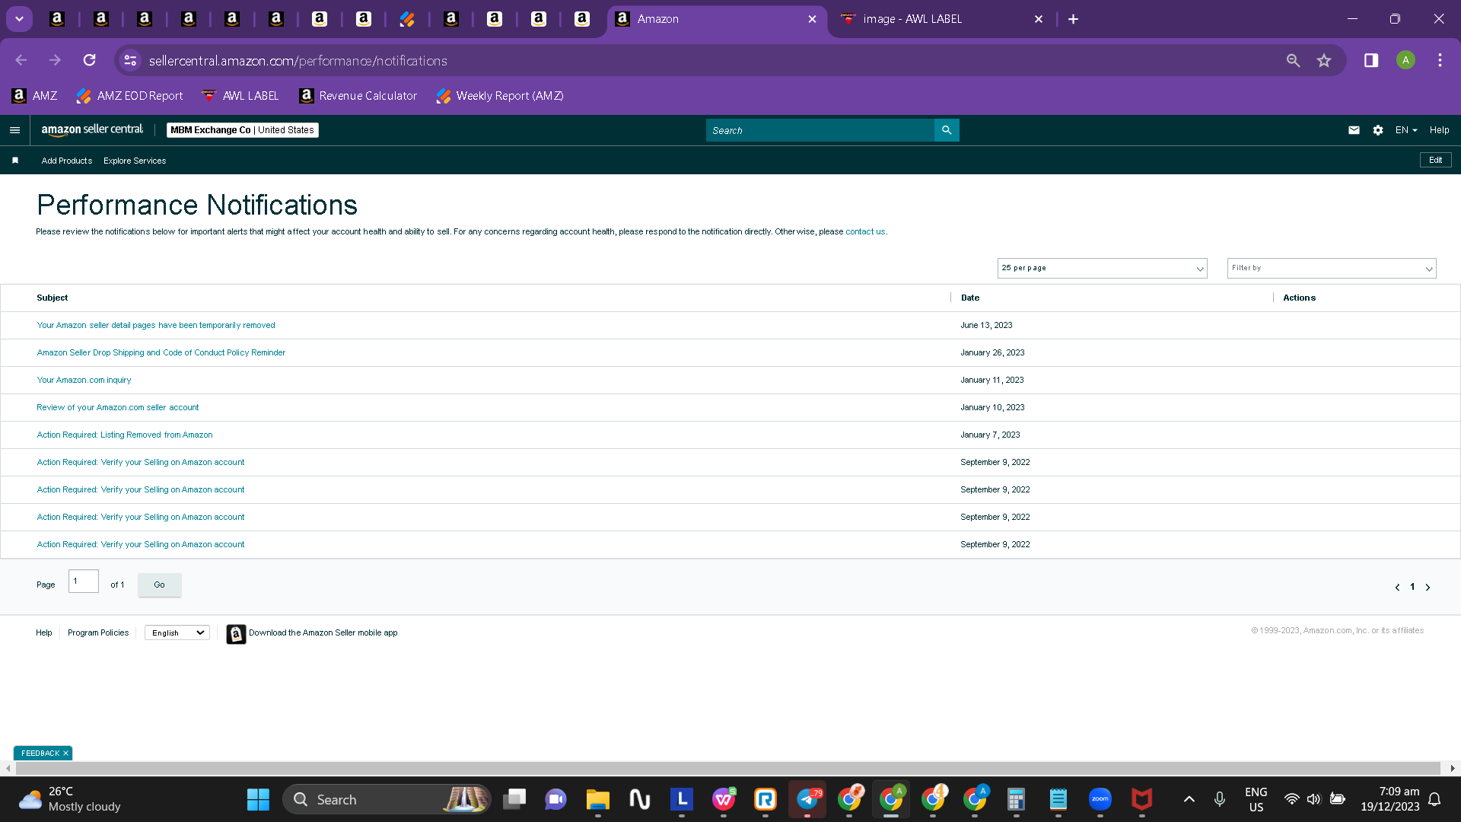
Task: Open the tab search dropdown arrow
Action: coord(19,19)
